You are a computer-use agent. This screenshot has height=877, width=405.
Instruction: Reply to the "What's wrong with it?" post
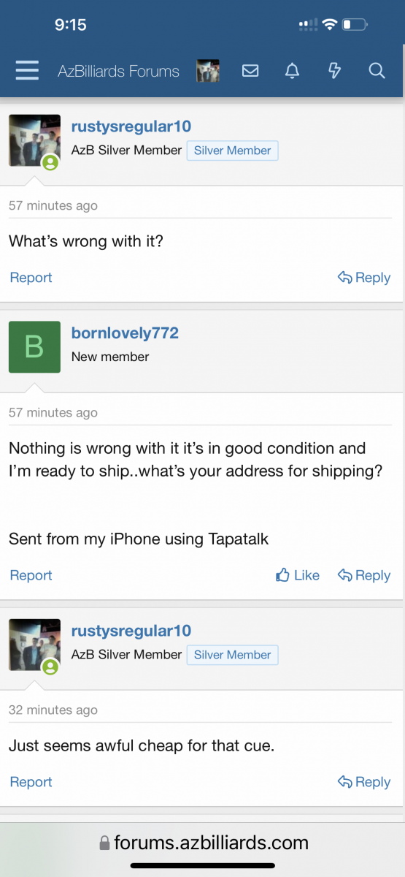coord(364,278)
